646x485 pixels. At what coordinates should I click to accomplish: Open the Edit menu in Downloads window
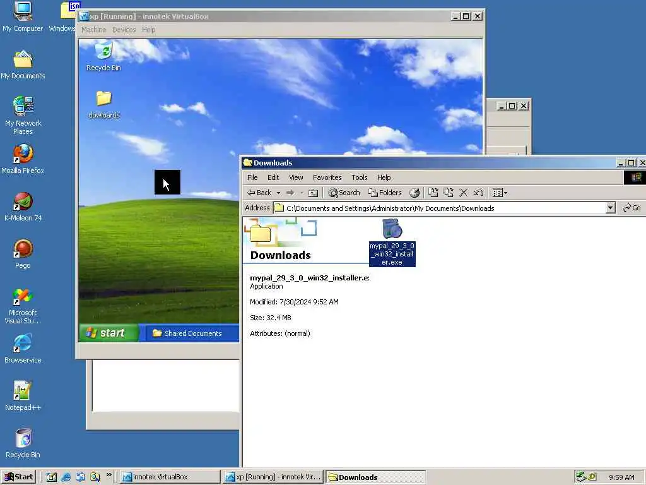273,177
